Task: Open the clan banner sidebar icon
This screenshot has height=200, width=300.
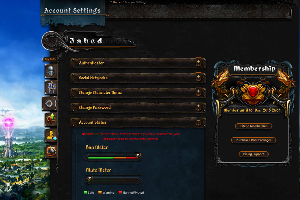Action: coord(51,87)
